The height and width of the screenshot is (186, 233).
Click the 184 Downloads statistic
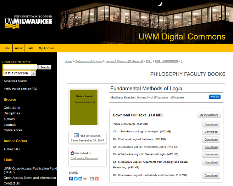90,136
